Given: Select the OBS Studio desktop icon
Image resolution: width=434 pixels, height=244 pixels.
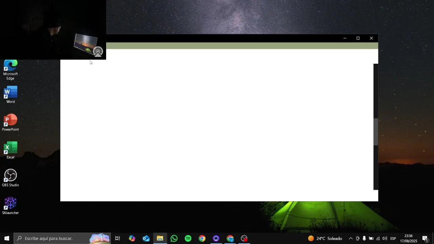Looking at the screenshot, I should pyautogui.click(x=11, y=178).
